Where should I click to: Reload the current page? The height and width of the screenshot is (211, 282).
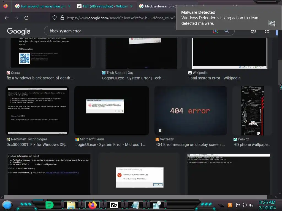(26, 18)
